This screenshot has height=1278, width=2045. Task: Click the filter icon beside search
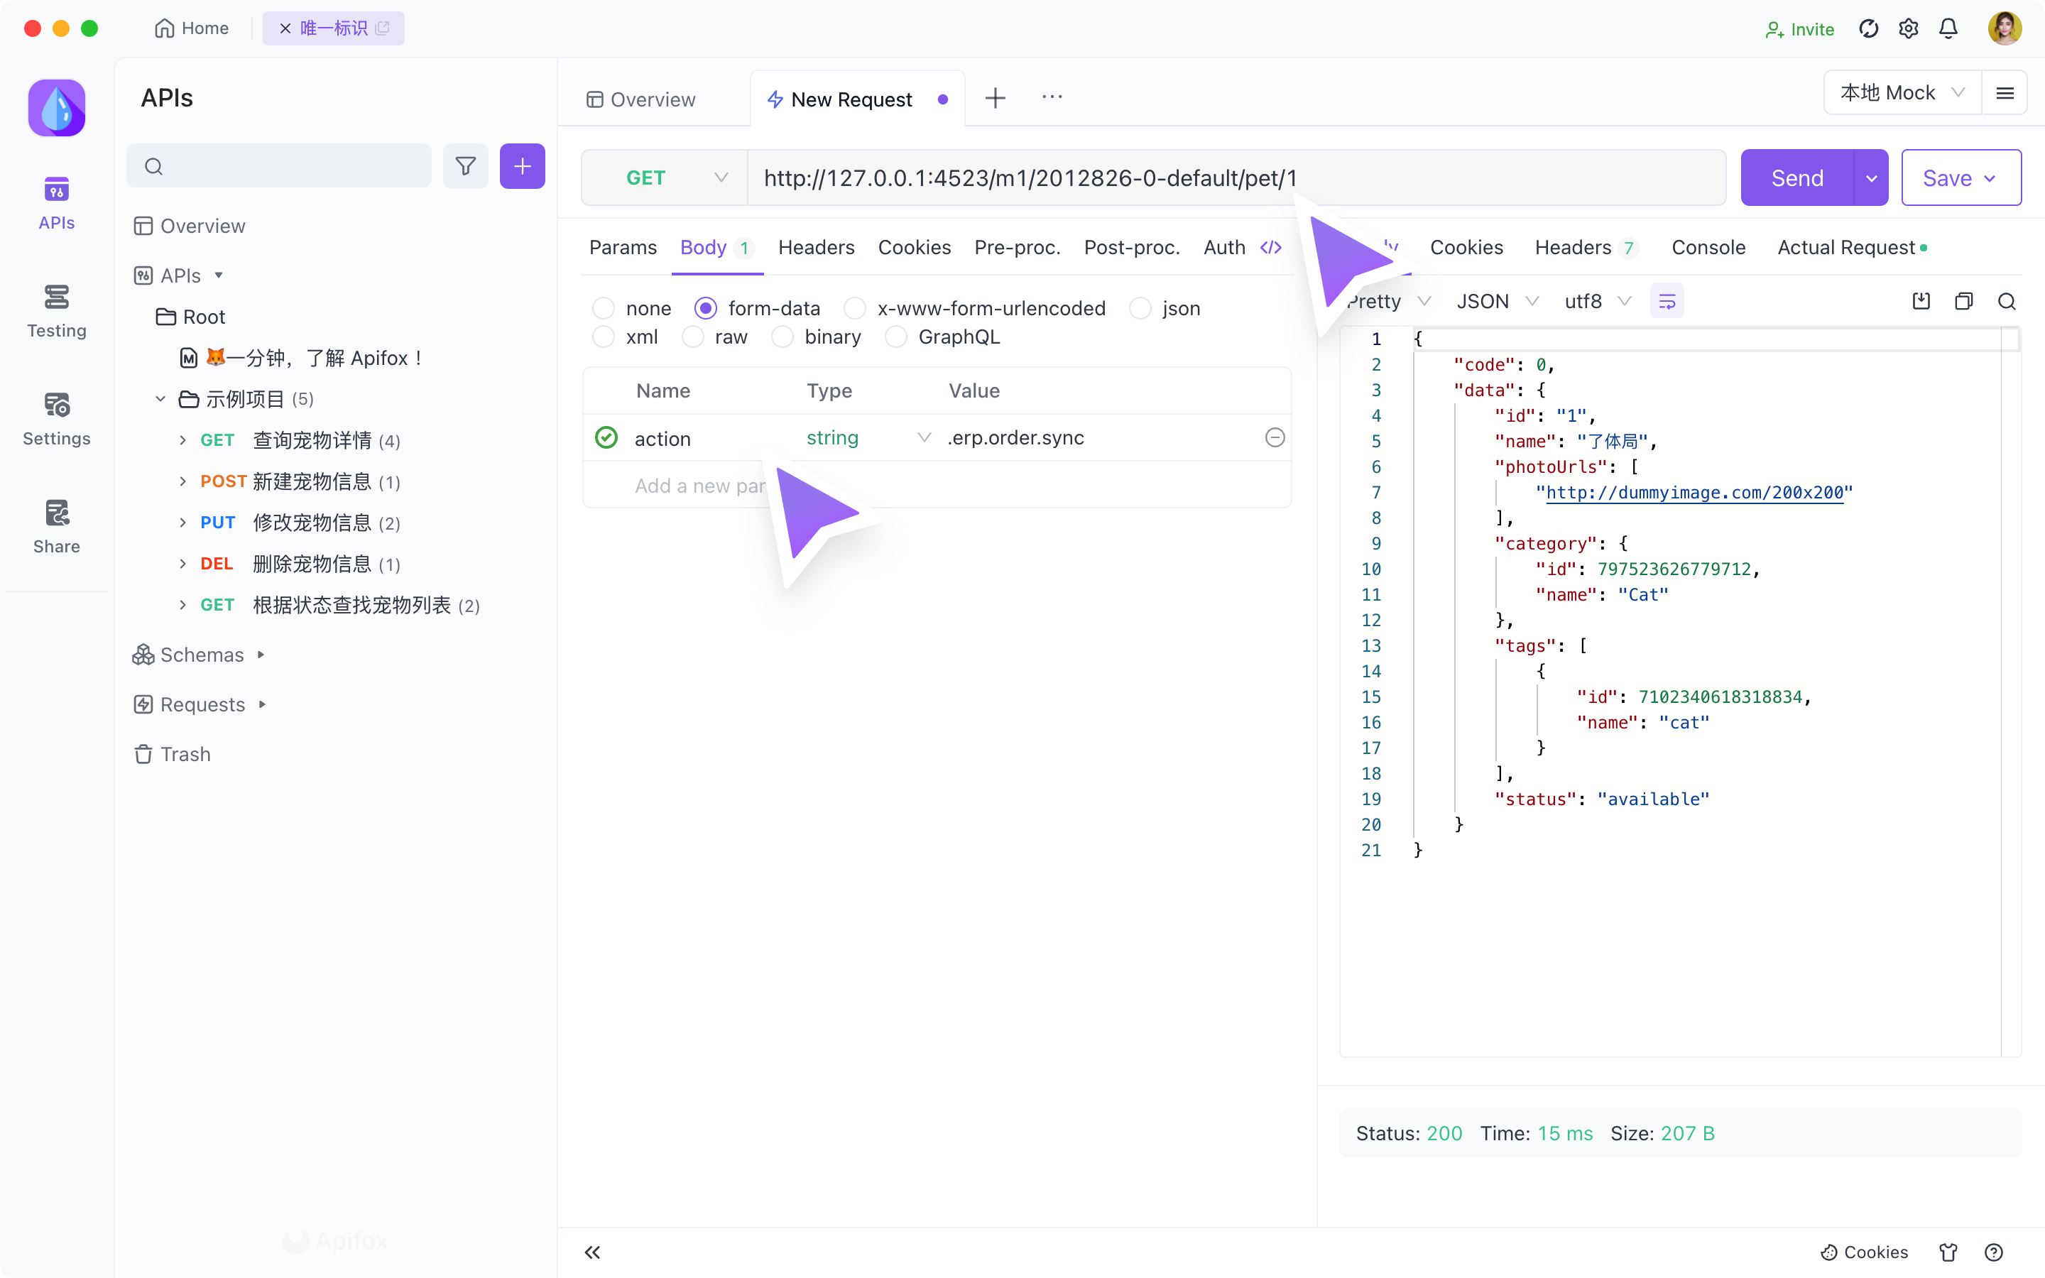point(466,165)
